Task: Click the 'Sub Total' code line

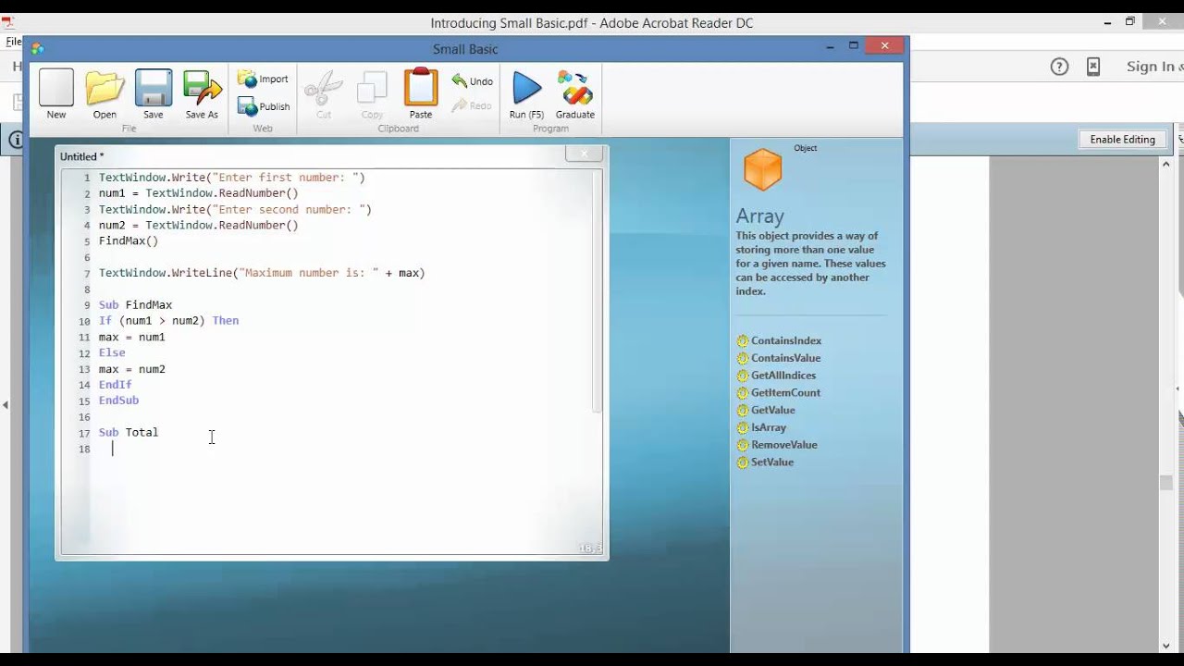Action: 129,432
